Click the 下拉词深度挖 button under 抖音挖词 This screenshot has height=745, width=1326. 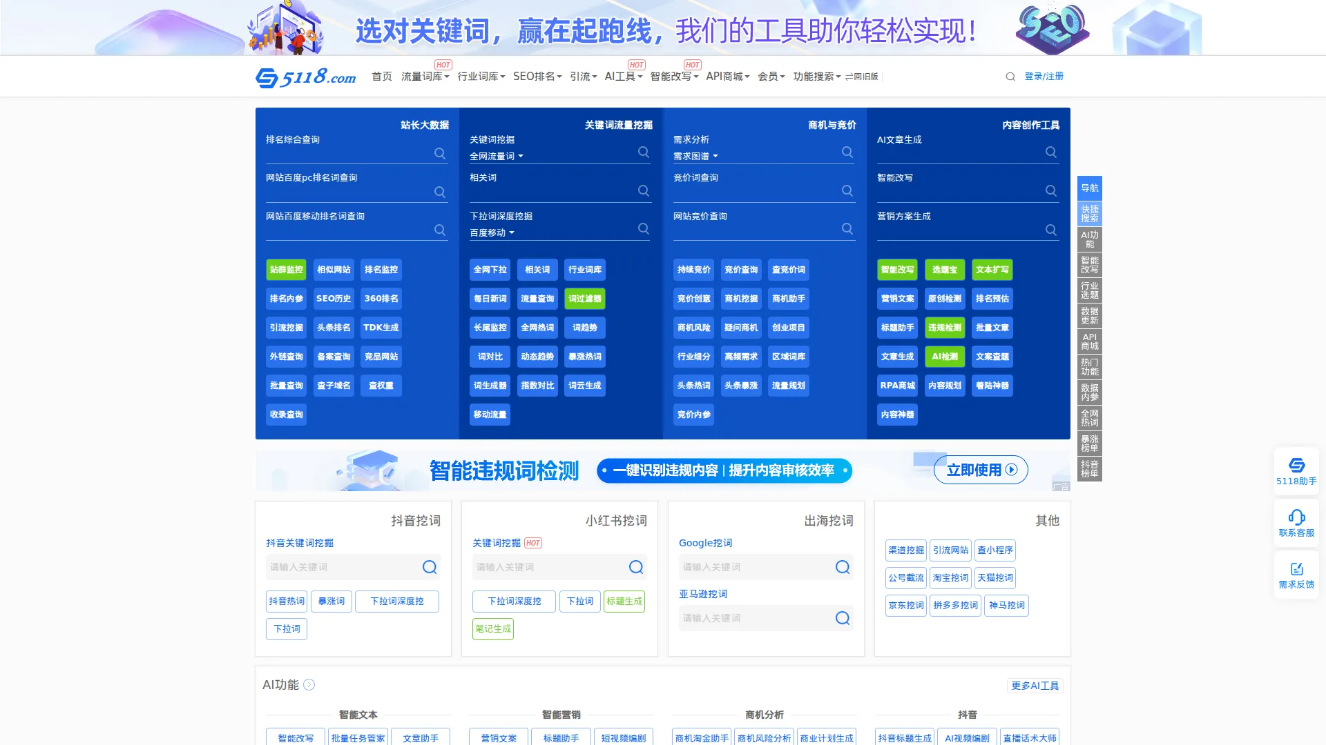tap(397, 602)
